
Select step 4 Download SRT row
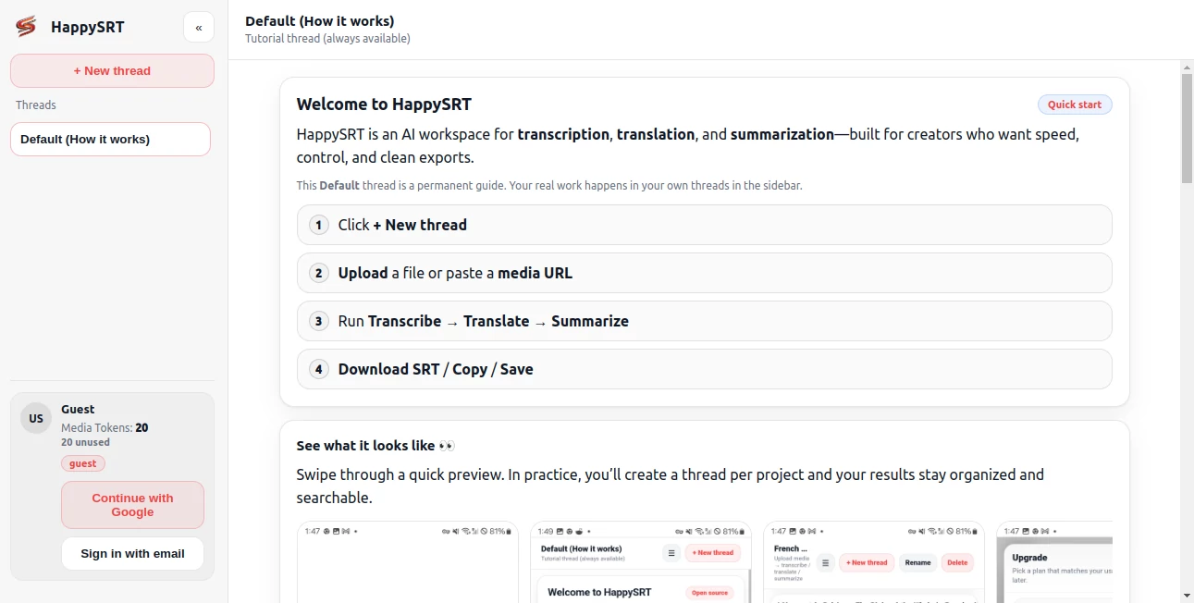[x=704, y=369]
